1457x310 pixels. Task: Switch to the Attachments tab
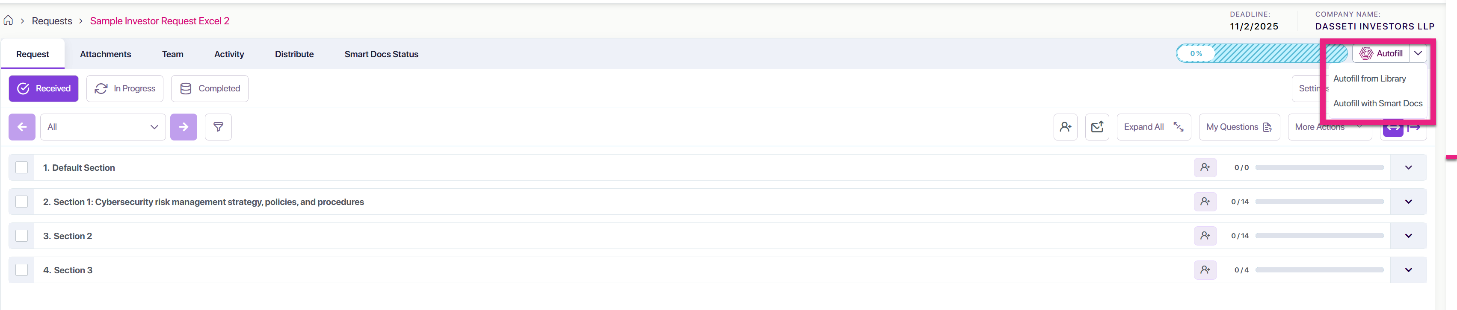click(105, 54)
